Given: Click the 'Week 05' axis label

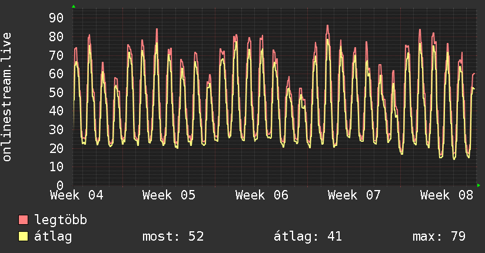Looking at the screenshot, I should click(169, 195).
